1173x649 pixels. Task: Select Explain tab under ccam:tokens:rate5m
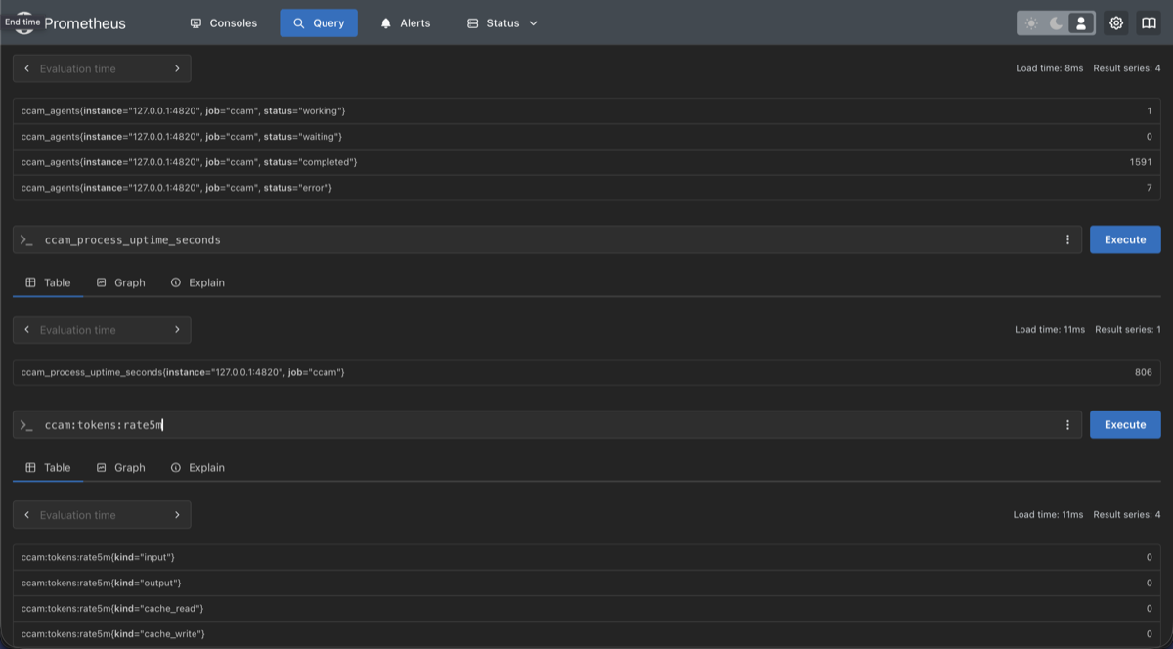click(x=197, y=468)
